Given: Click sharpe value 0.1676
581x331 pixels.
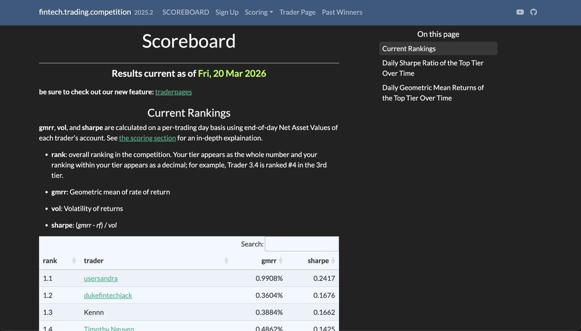Looking at the screenshot, I should (324, 295).
